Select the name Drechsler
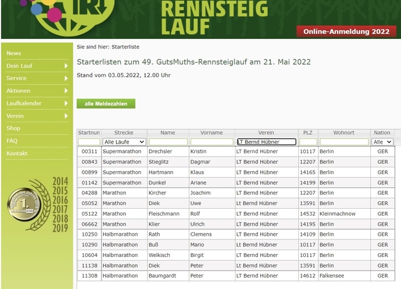Viewport: 401px width, 289px height. pyautogui.click(x=160, y=151)
